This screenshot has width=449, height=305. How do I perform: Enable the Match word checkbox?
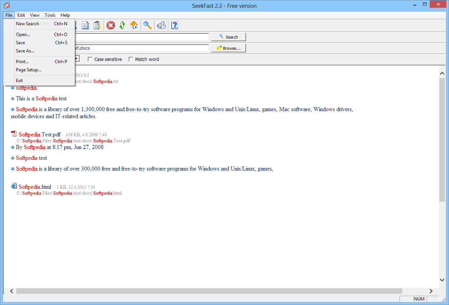click(x=131, y=59)
